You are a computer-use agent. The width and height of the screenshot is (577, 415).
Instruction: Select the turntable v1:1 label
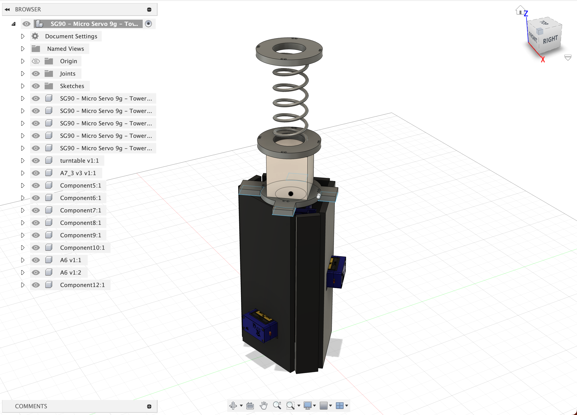[79, 161]
